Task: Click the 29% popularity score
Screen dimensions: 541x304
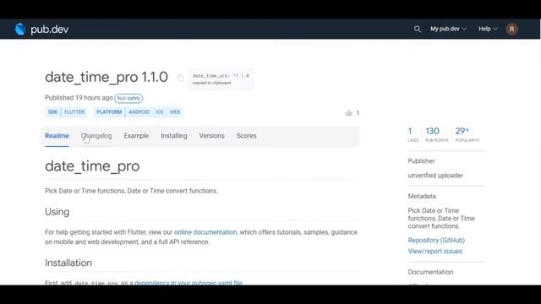Action: pyautogui.click(x=467, y=134)
